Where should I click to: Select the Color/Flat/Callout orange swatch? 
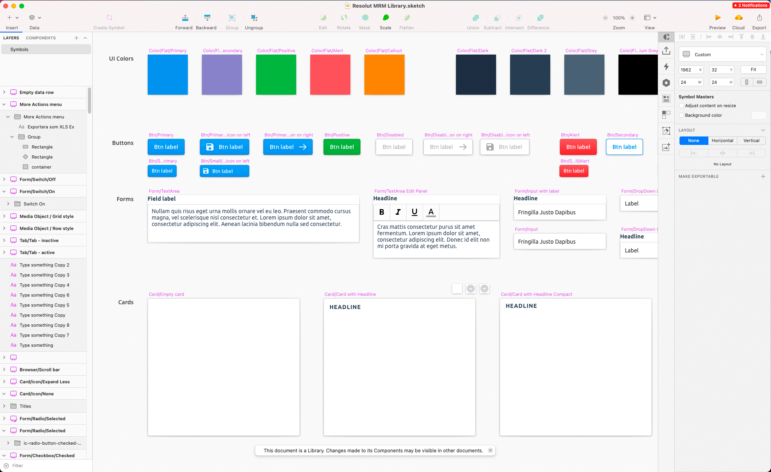coord(384,75)
